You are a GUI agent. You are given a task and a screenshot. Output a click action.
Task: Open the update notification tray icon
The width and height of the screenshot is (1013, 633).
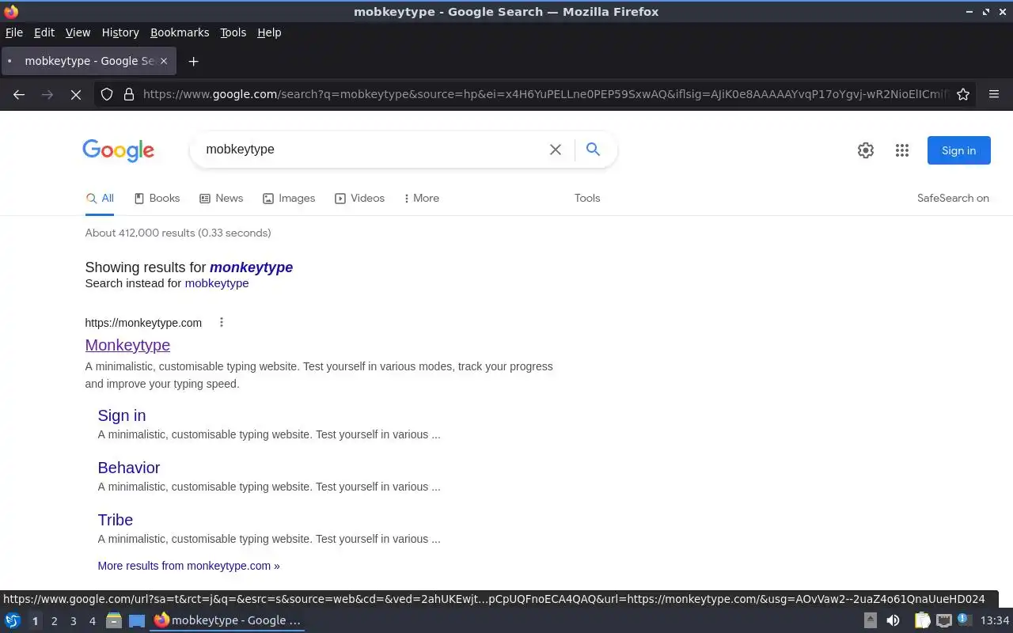tap(964, 620)
